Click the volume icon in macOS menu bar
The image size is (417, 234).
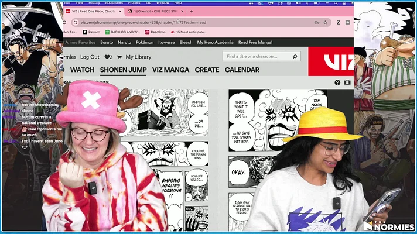[298, 3]
